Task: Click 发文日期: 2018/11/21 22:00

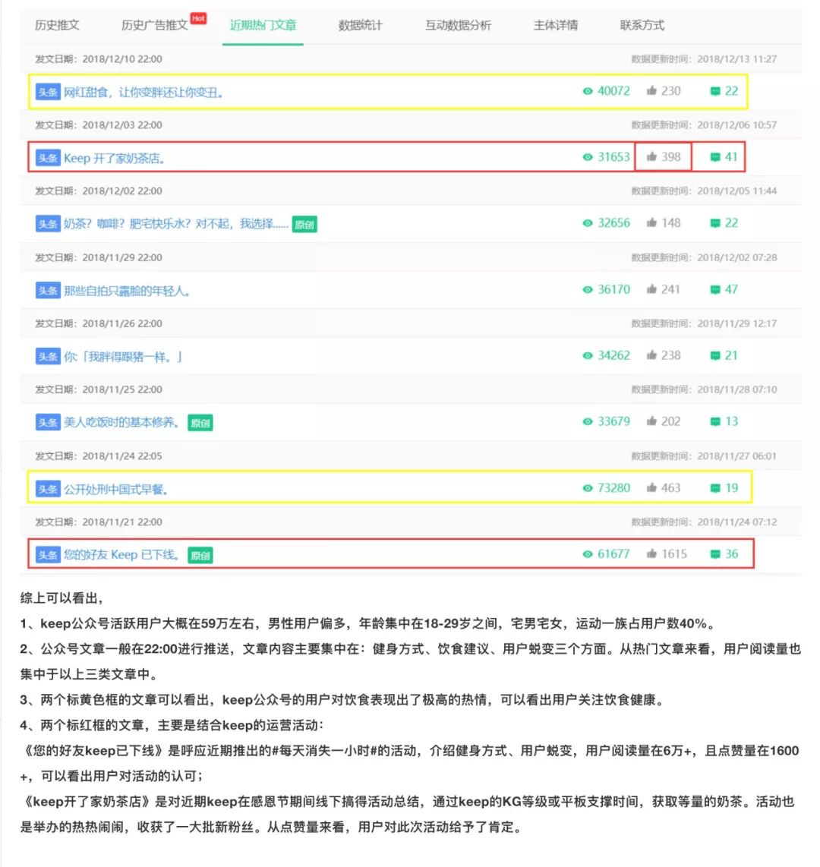Action: point(99,522)
